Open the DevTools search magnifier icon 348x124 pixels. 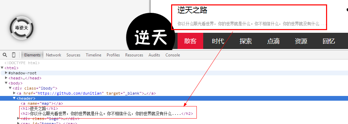click(x=5, y=55)
